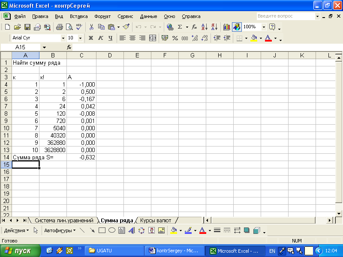Open Excel Help question mark icon

[x=272, y=27]
